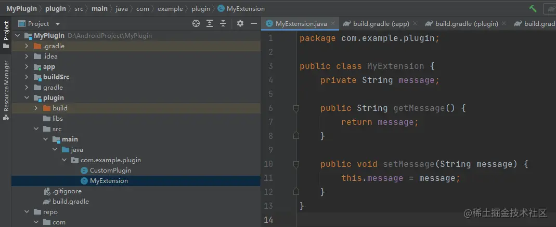Select the com folder under repo
Viewport: 556px width, 227px height.
59,222
